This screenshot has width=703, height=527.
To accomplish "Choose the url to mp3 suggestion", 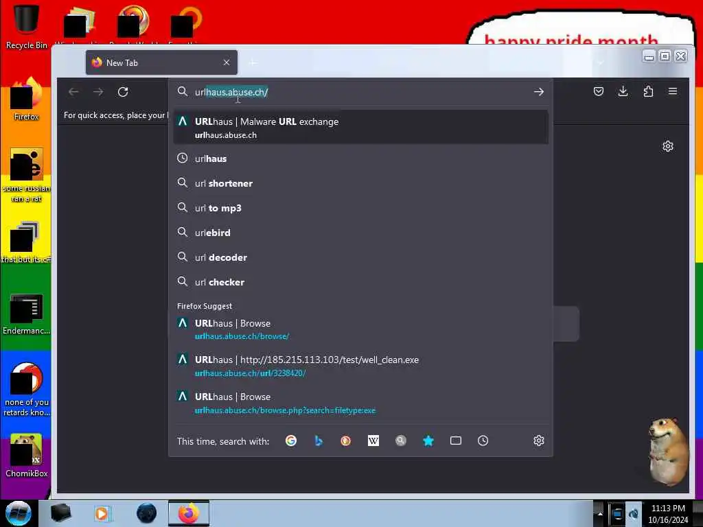I will pyautogui.click(x=360, y=208).
